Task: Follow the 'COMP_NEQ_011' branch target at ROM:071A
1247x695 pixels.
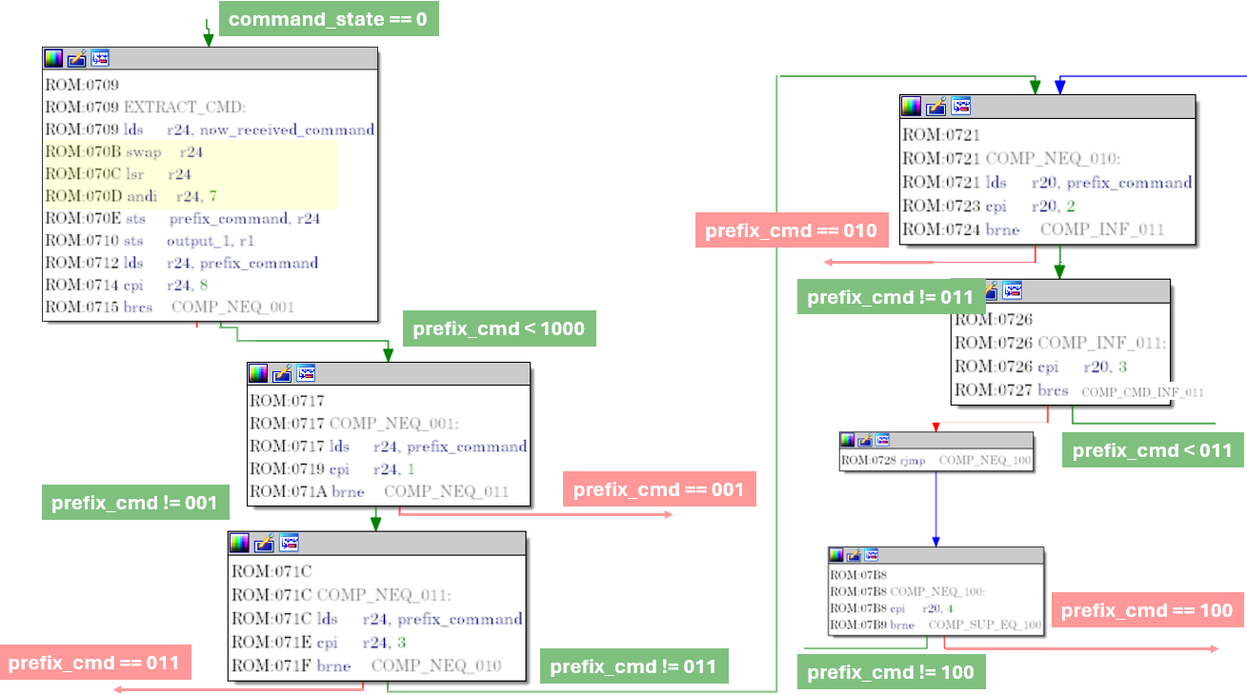Action: pos(447,491)
